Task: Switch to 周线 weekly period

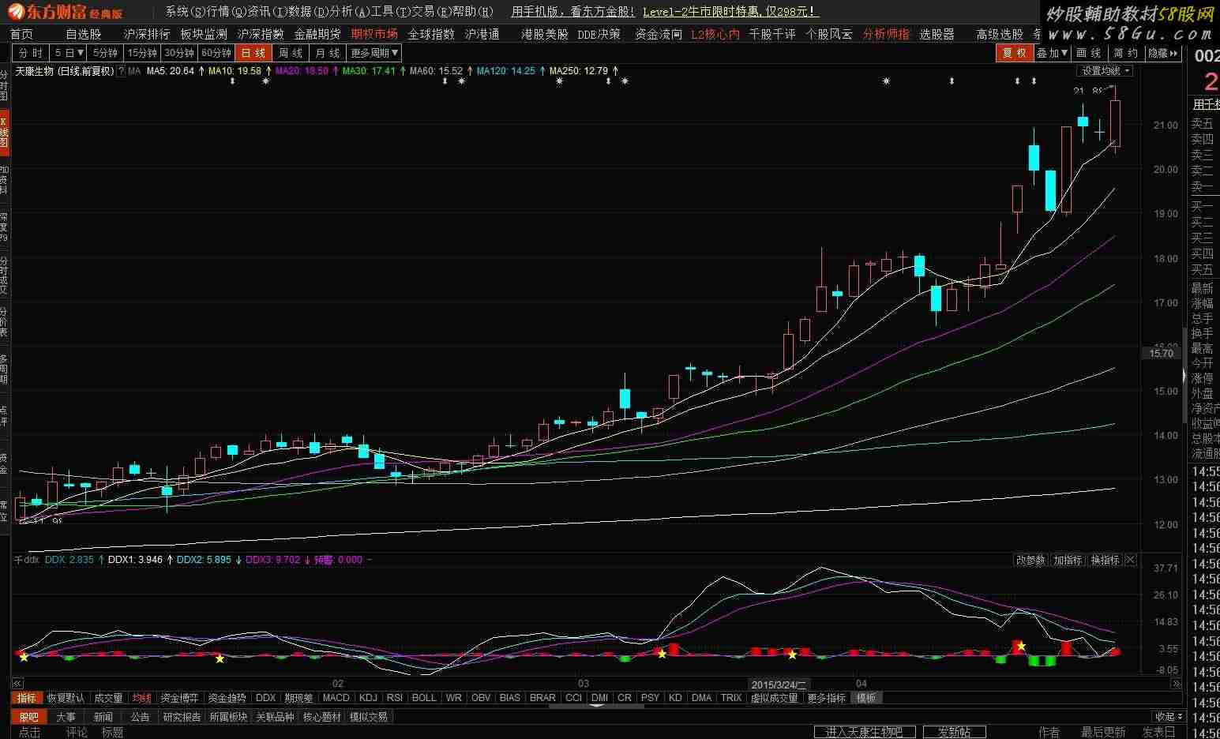Action: 291,53
